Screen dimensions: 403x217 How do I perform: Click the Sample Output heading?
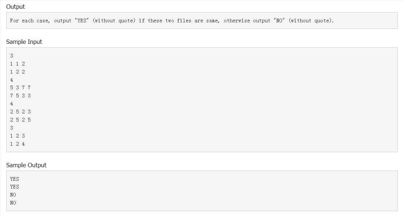coord(26,165)
